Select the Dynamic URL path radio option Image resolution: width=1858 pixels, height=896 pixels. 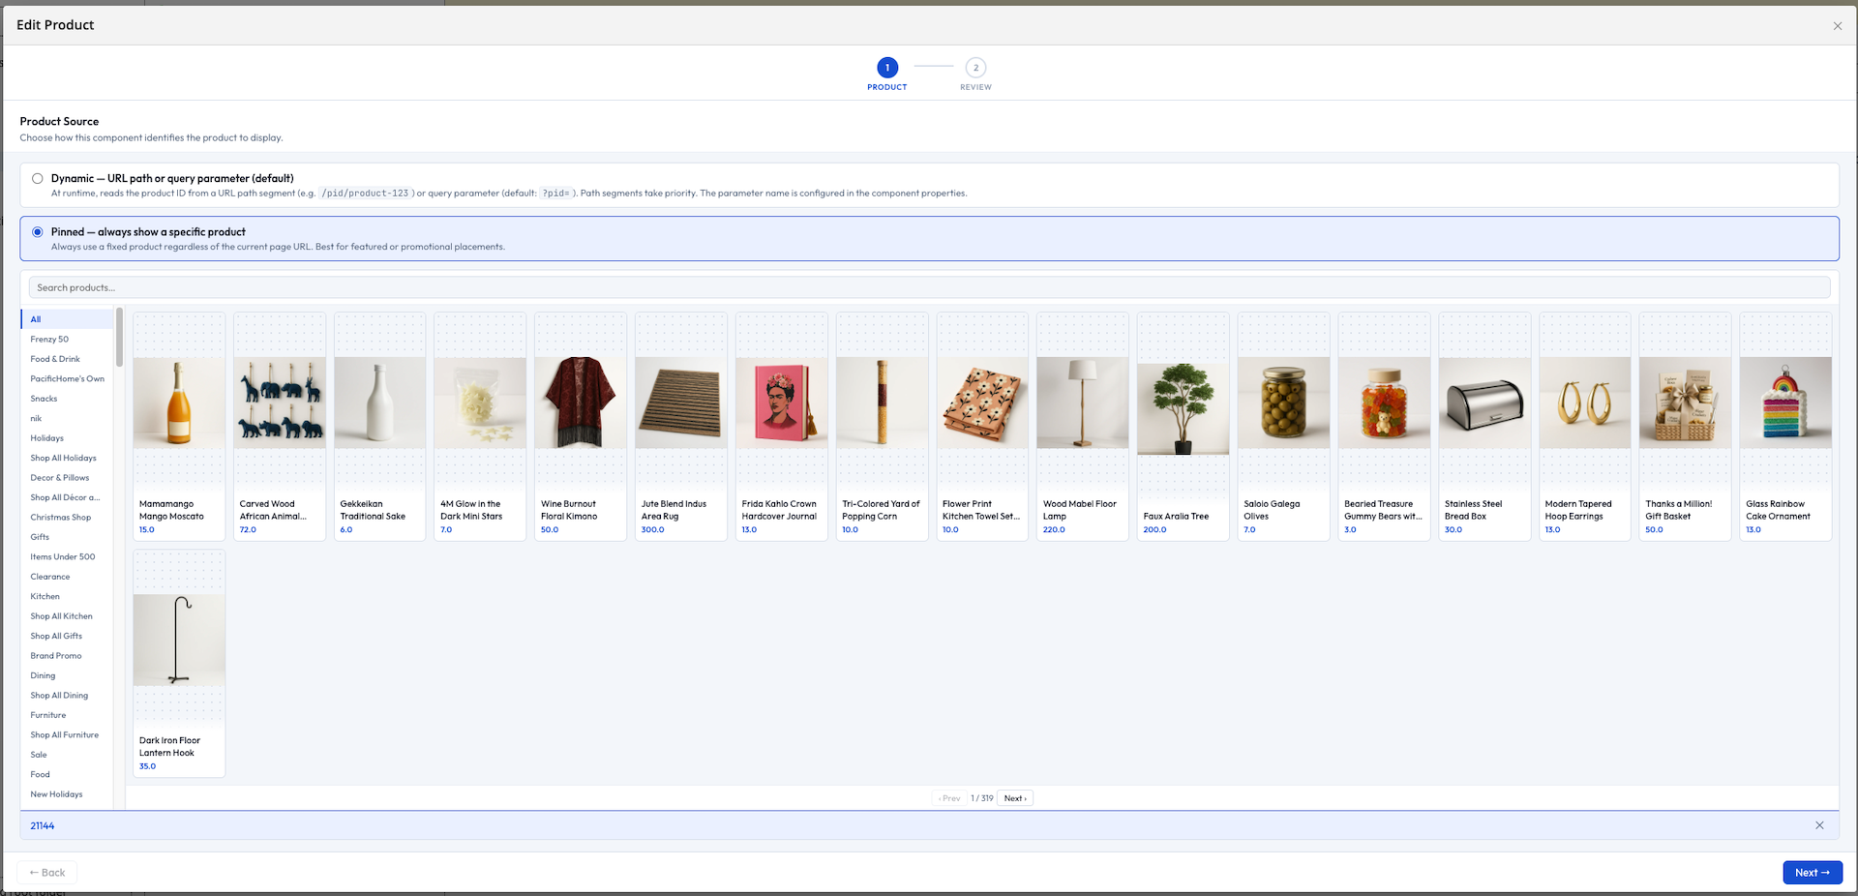pos(38,178)
